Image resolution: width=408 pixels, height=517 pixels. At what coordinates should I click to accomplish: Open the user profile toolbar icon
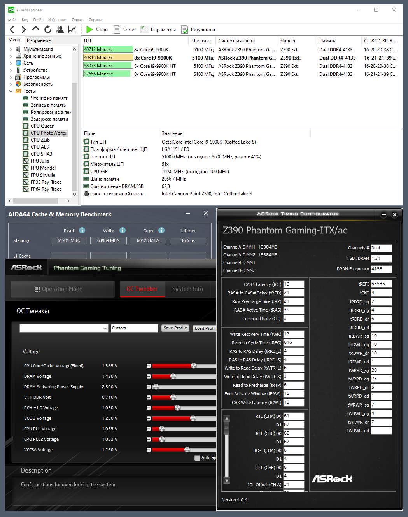coord(60,30)
